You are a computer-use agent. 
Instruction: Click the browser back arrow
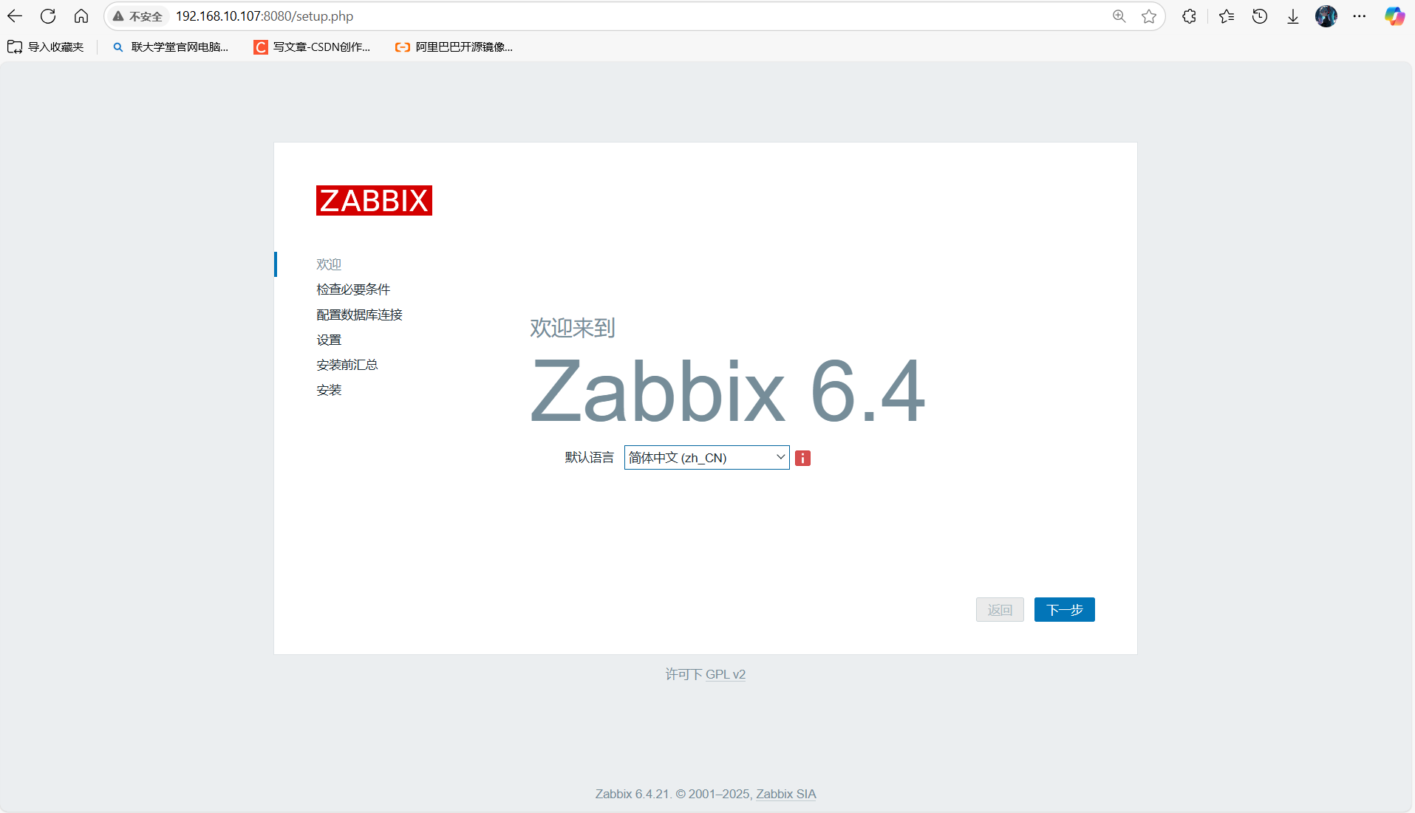[x=15, y=16]
